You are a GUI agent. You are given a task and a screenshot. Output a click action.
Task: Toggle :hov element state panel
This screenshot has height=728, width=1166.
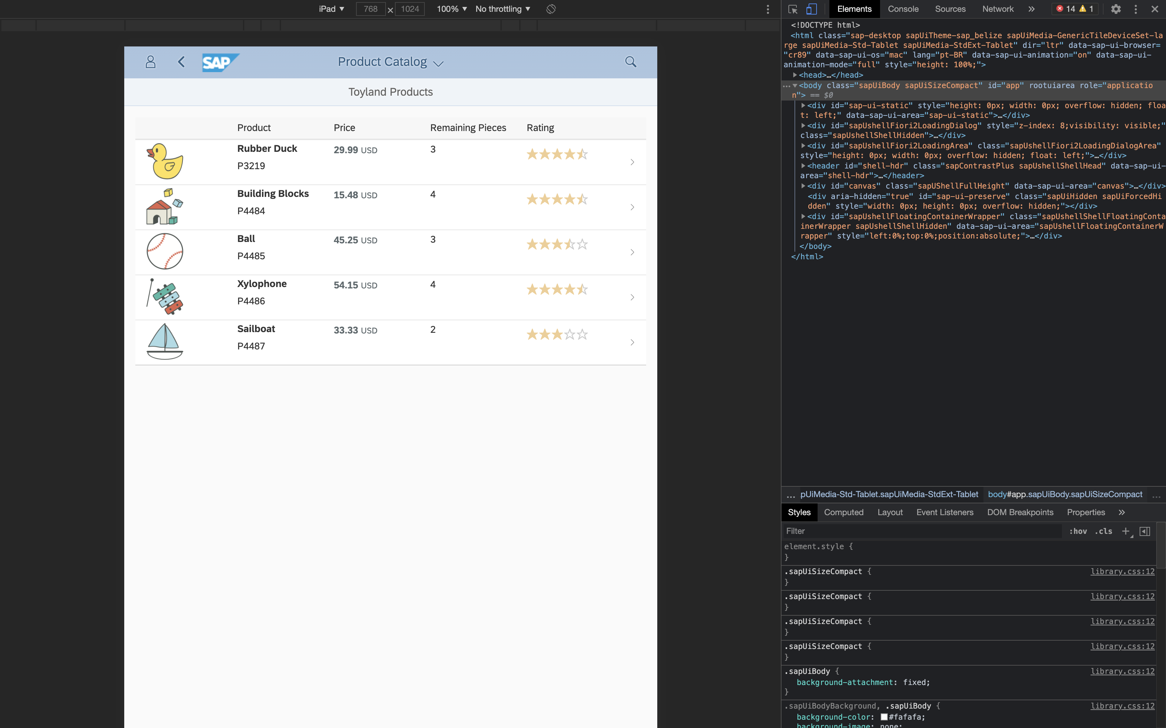click(1078, 531)
